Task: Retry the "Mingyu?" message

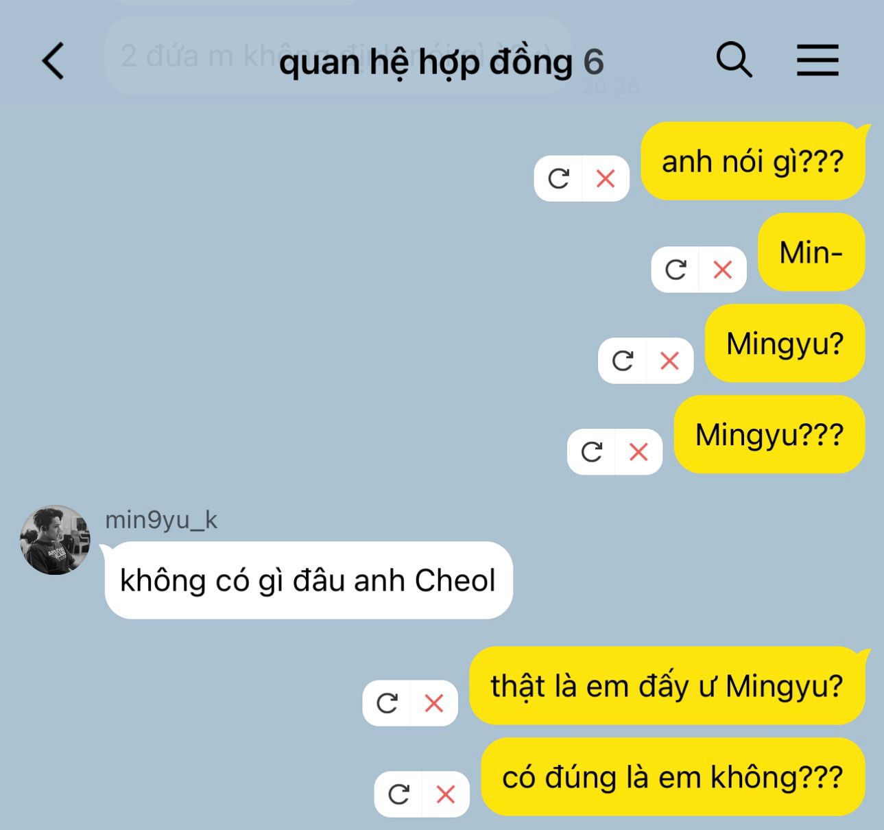Action: [622, 360]
